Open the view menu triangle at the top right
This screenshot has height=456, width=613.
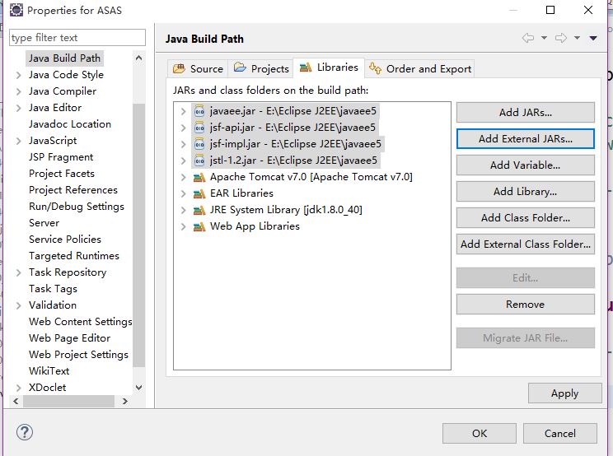click(593, 38)
